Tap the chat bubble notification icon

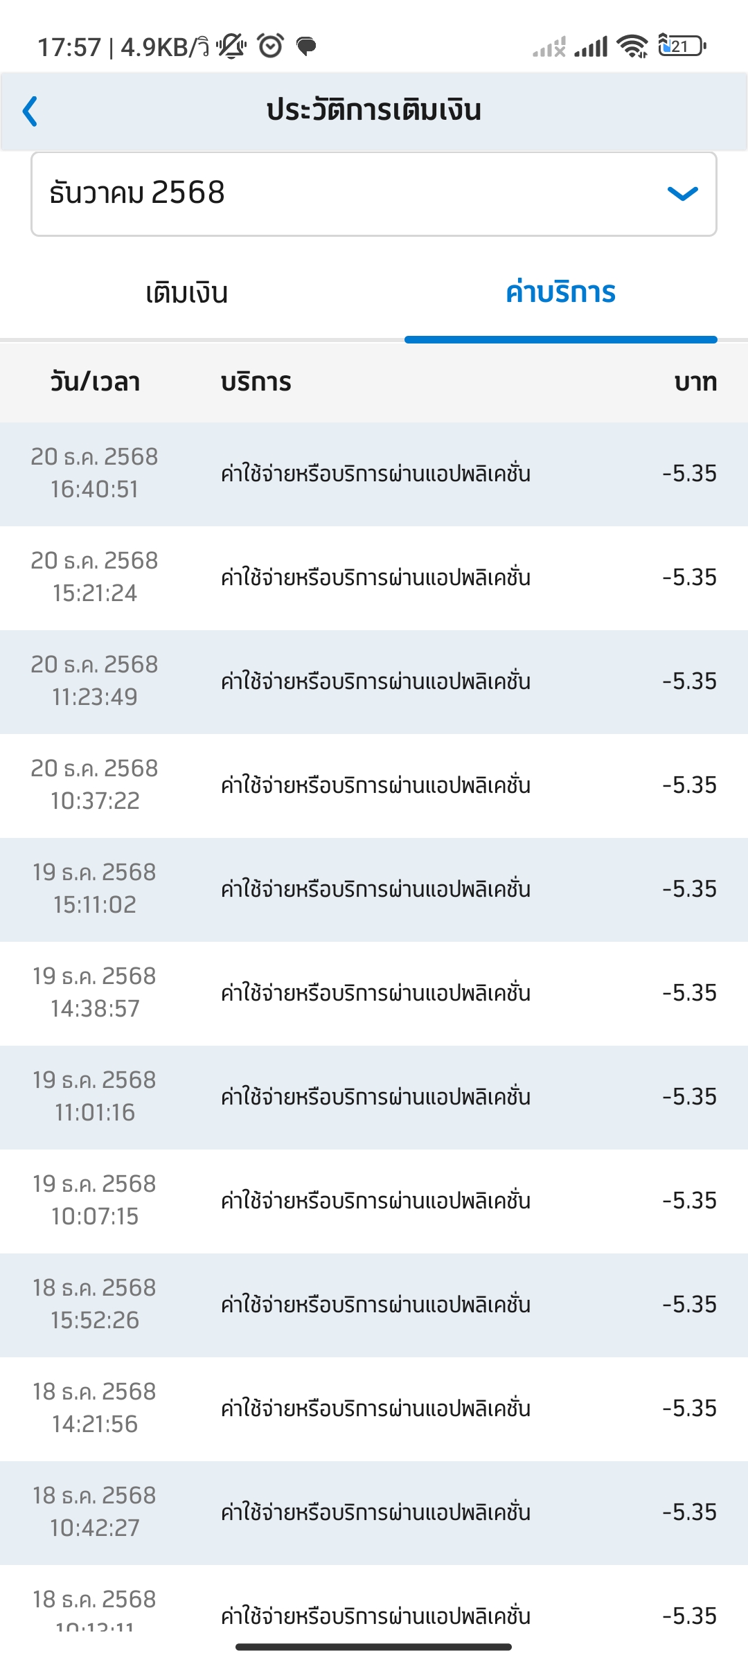[306, 46]
